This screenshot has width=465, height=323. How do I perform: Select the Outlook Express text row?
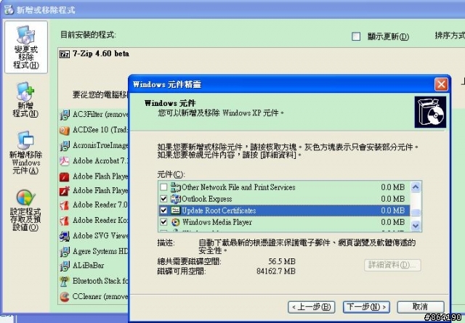tap(206, 199)
